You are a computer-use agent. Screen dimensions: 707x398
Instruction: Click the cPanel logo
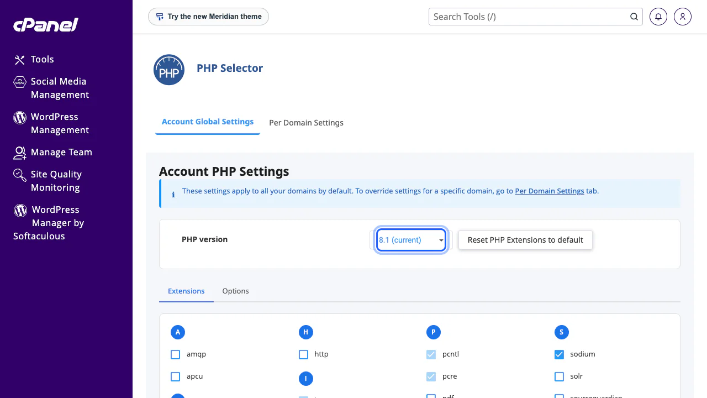click(x=46, y=24)
